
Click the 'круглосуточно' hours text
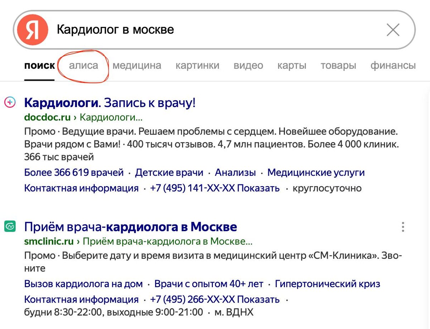pos(327,188)
